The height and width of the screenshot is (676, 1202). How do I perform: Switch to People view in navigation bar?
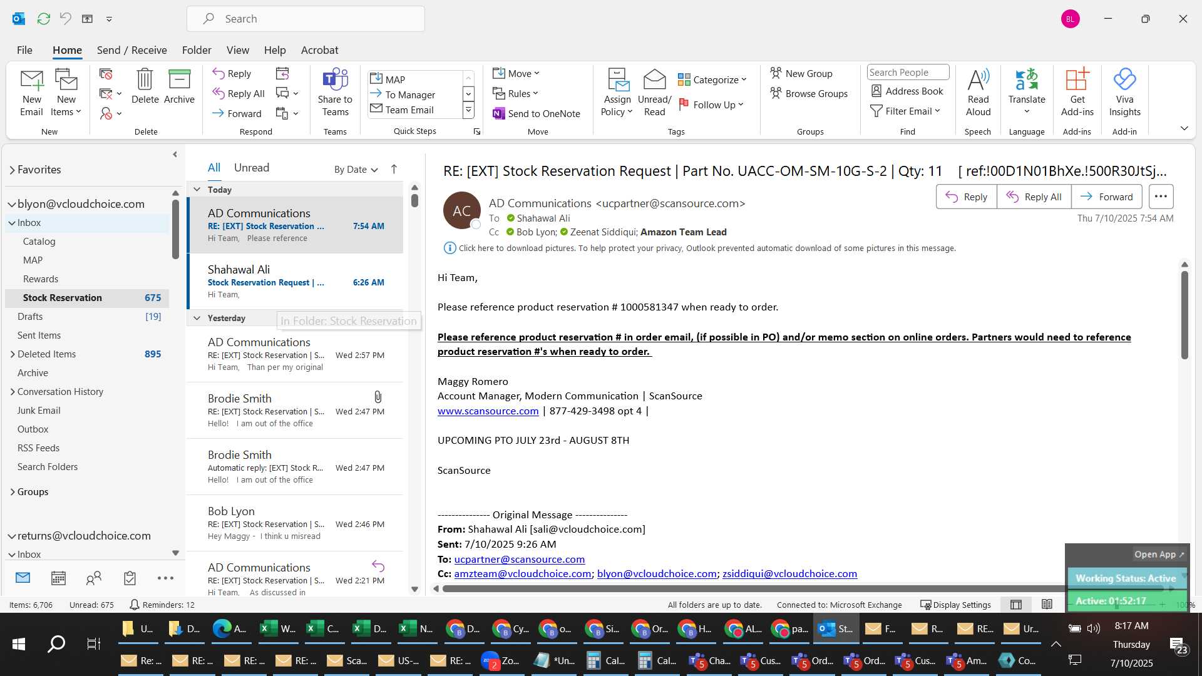94,578
